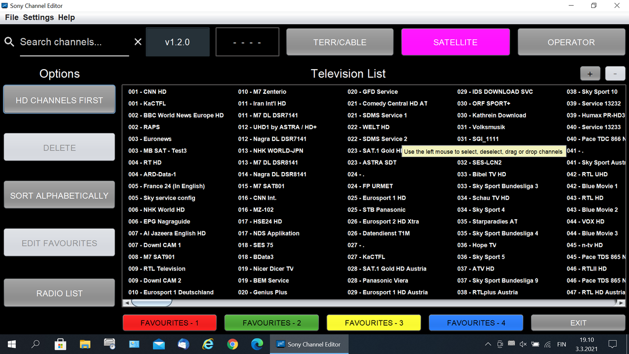Select channel "007 - Al Jazeera English HD"

point(167,233)
